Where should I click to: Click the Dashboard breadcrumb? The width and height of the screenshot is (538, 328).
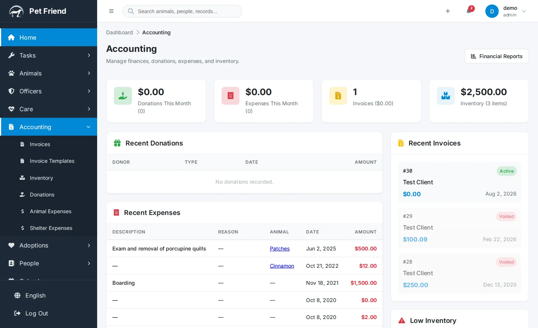point(120,33)
